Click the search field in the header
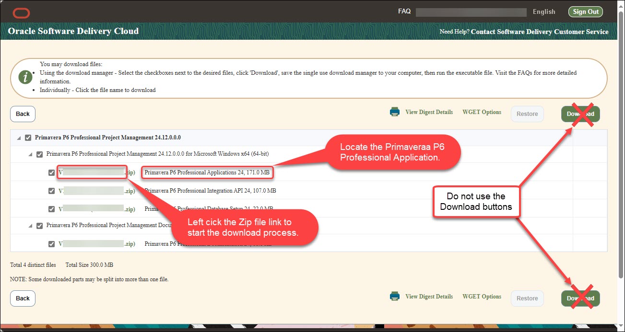Image resolution: width=625 pixels, height=332 pixels. 471,11
